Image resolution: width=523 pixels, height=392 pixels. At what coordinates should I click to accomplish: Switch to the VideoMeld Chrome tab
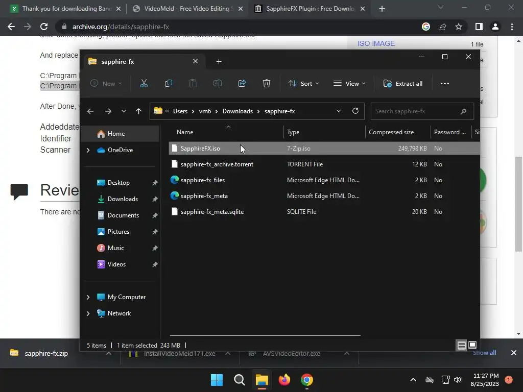187,9
